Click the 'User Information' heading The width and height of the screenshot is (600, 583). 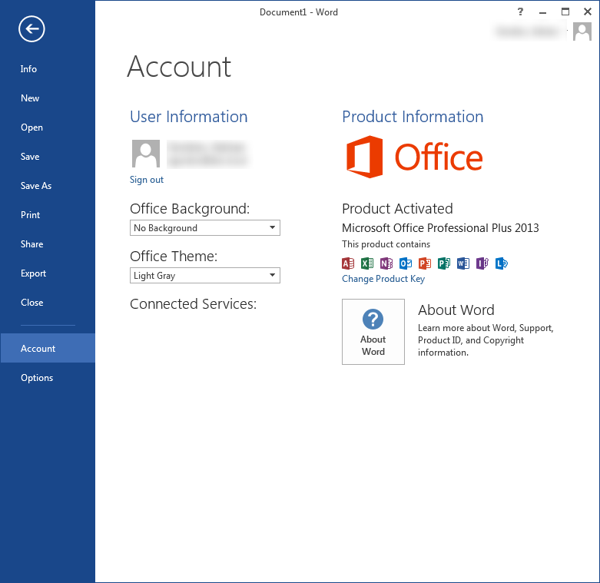pyautogui.click(x=189, y=117)
